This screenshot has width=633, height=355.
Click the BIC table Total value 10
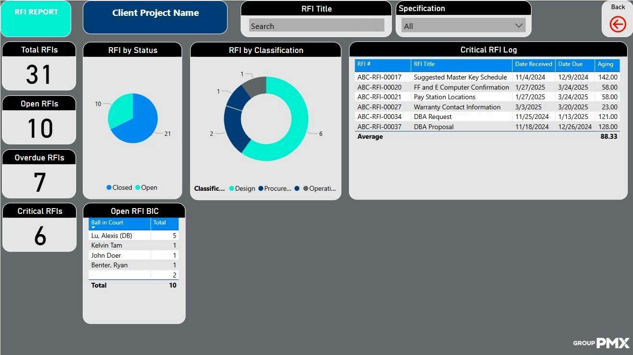pyautogui.click(x=172, y=285)
